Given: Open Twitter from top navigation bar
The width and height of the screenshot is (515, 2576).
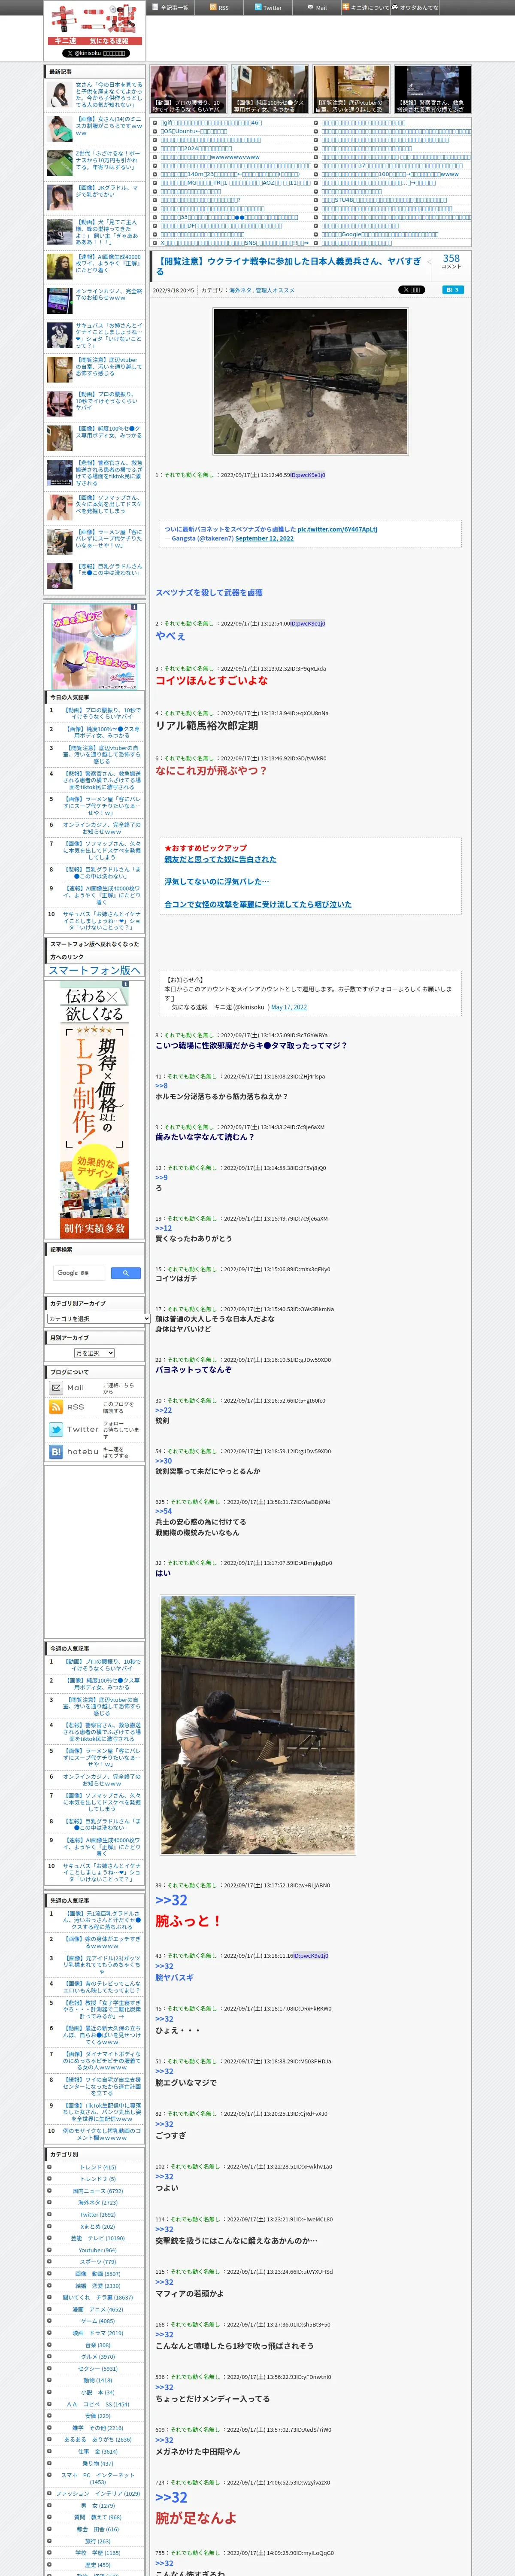Looking at the screenshot, I should pos(268,7).
